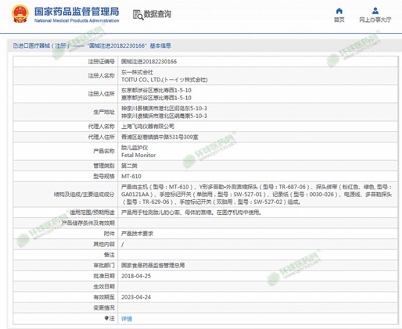Click the 产品技术要求 attachment text
402x329 pixels.
tap(137, 233)
